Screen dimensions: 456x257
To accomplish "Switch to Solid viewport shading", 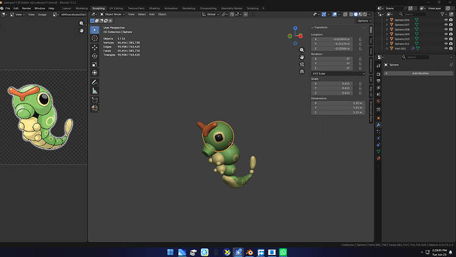I will click(x=356, y=15).
